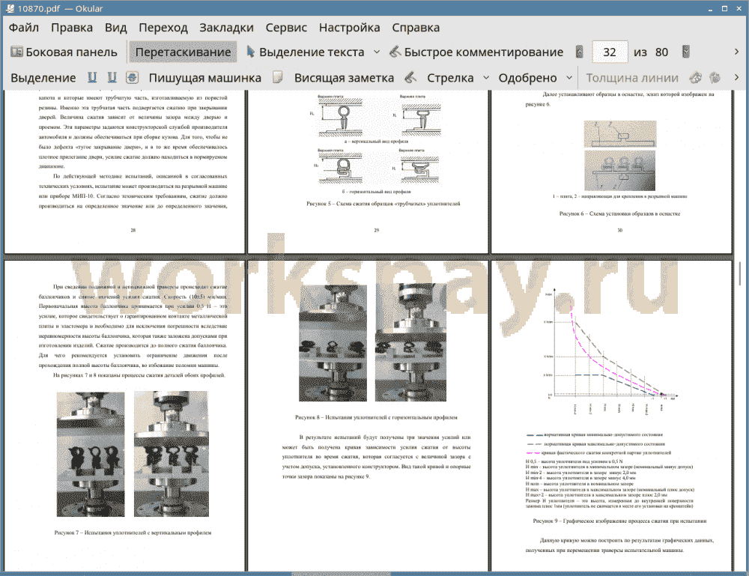Click the Okular app icon in title bar
This screenshot has height=576, width=749.
tap(10, 8)
